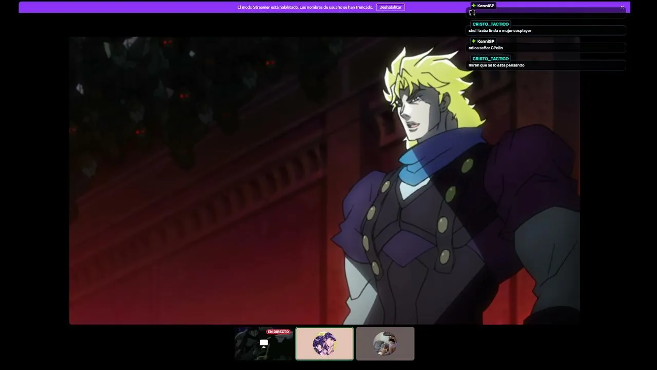The image size is (657, 370).
Task: Click the banner text 'El modo Streamer está habilitado'
Action: [x=267, y=7]
